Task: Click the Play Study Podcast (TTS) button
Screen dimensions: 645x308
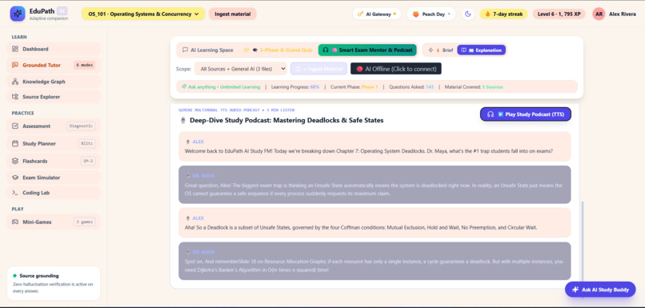Action: (526, 114)
